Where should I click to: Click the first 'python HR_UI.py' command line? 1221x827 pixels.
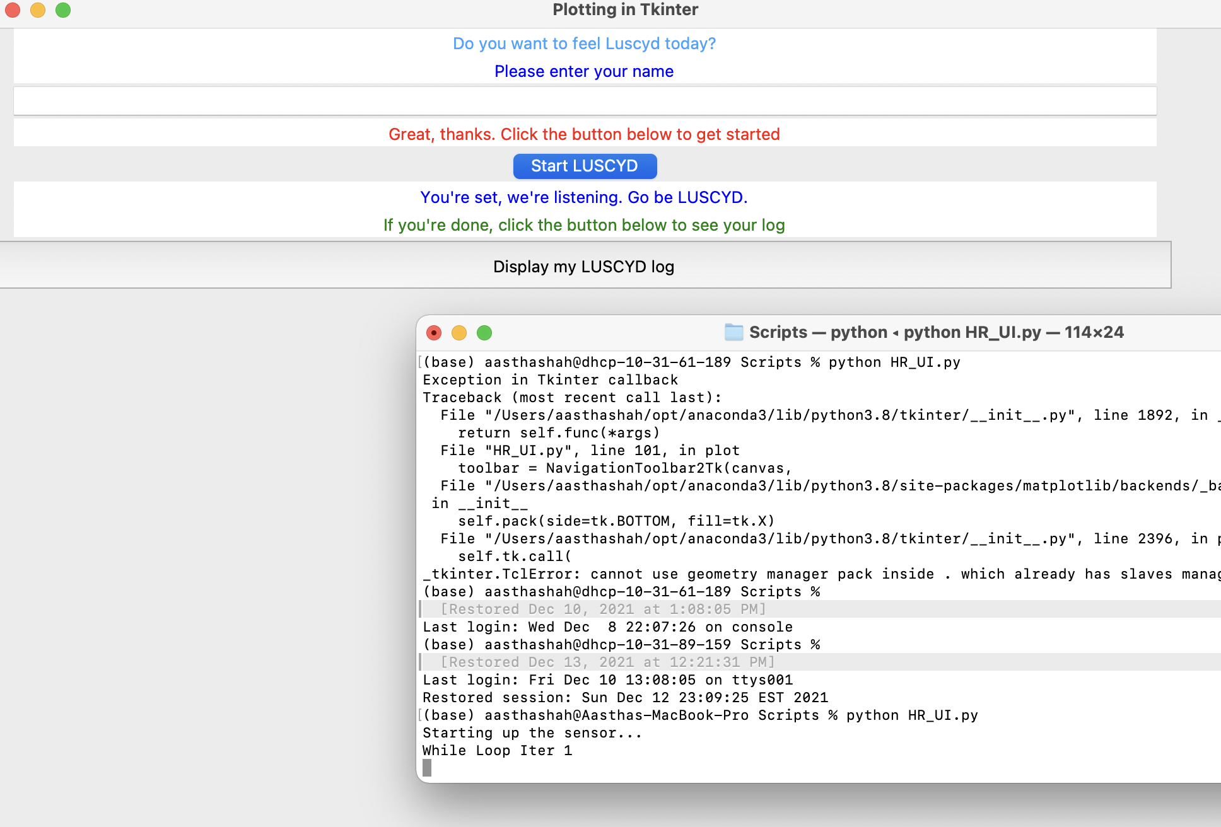(x=691, y=362)
